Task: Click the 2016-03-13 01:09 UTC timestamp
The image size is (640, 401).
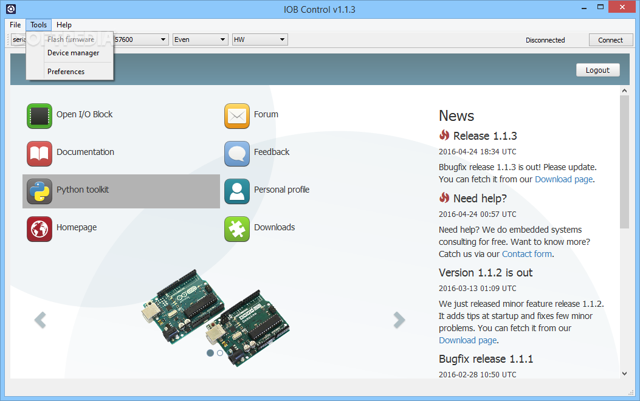Action: click(478, 289)
